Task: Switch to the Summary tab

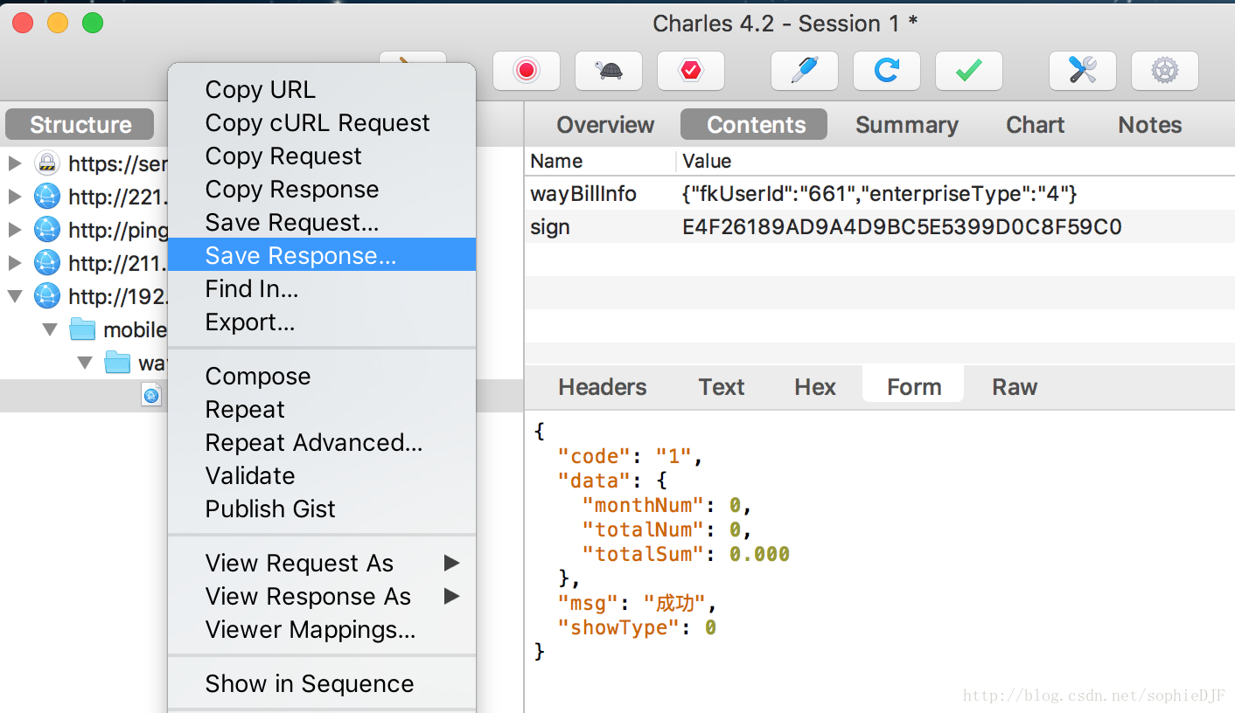Action: tap(906, 125)
